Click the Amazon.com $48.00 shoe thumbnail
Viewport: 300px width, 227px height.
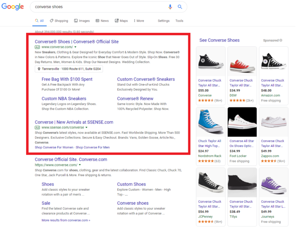pyautogui.click(x=274, y=61)
